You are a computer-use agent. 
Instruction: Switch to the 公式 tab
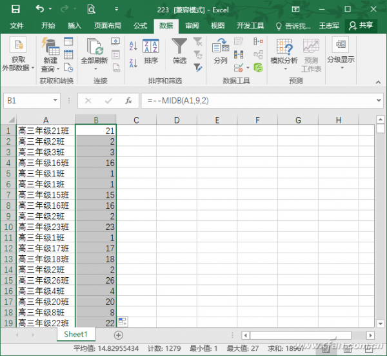[140, 25]
